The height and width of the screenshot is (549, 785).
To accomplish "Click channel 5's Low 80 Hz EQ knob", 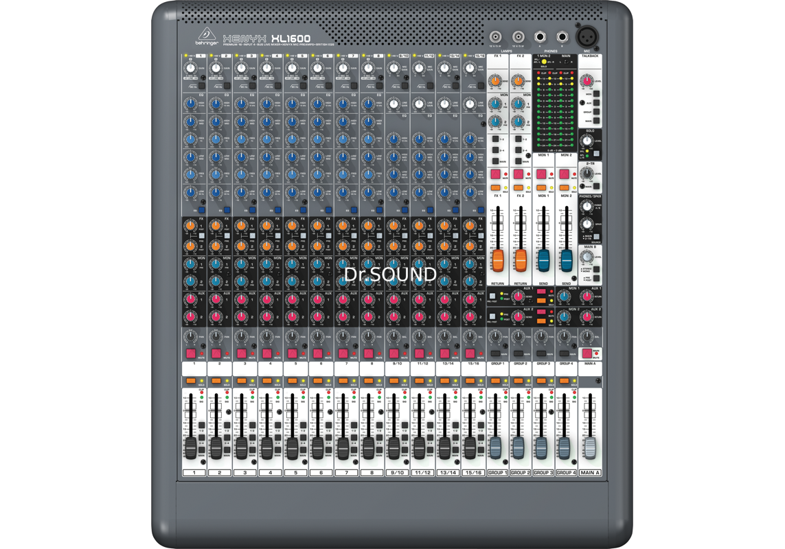I will 292,193.
